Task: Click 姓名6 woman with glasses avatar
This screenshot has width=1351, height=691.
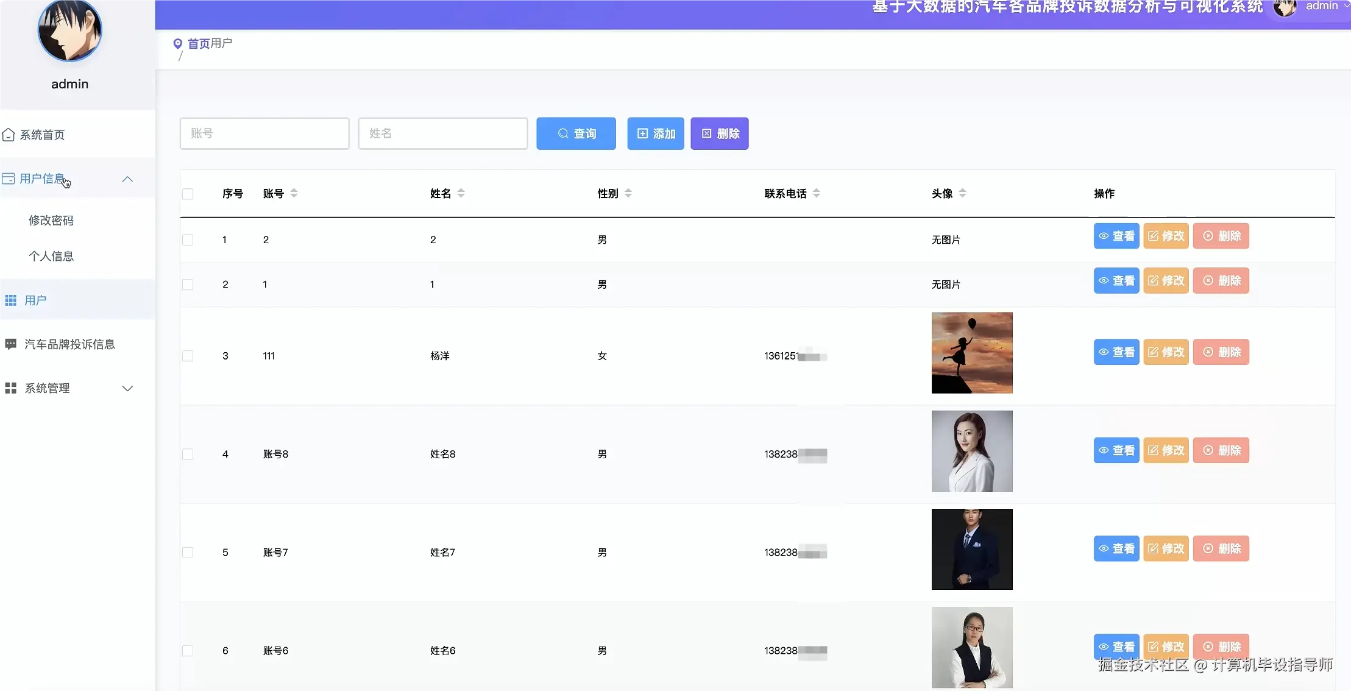Action: (972, 647)
